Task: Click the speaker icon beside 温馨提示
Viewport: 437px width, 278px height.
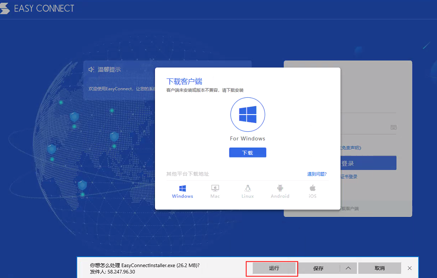Action: coord(91,70)
